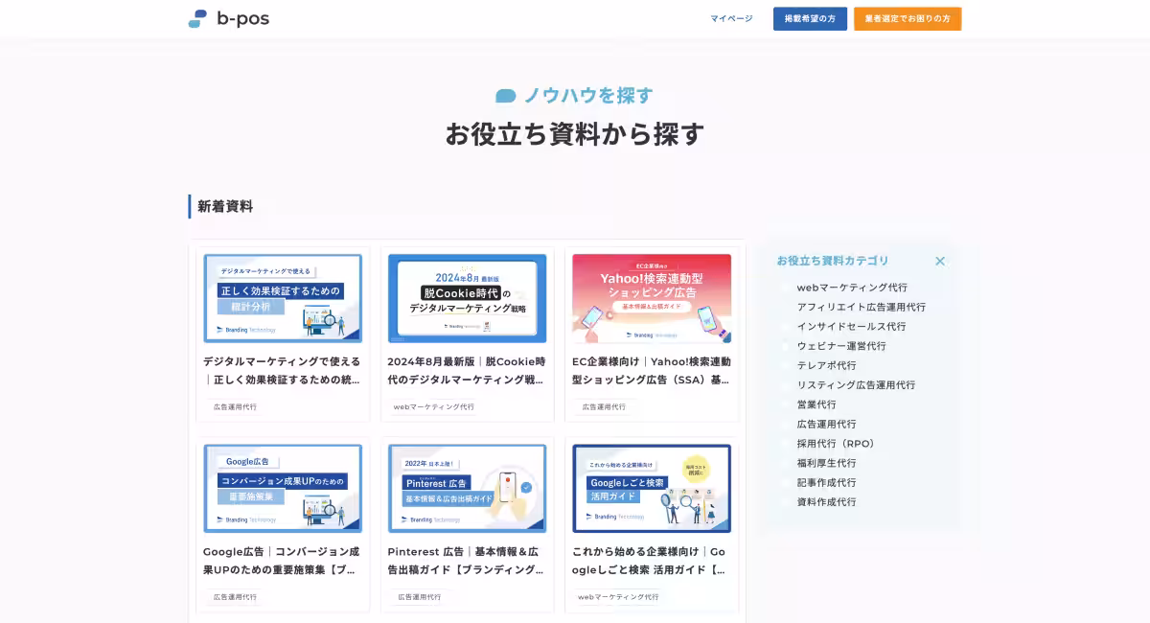Open the Googleしごと検索 活用ガイド thumbnail
This screenshot has height=623, width=1150.
652,488
